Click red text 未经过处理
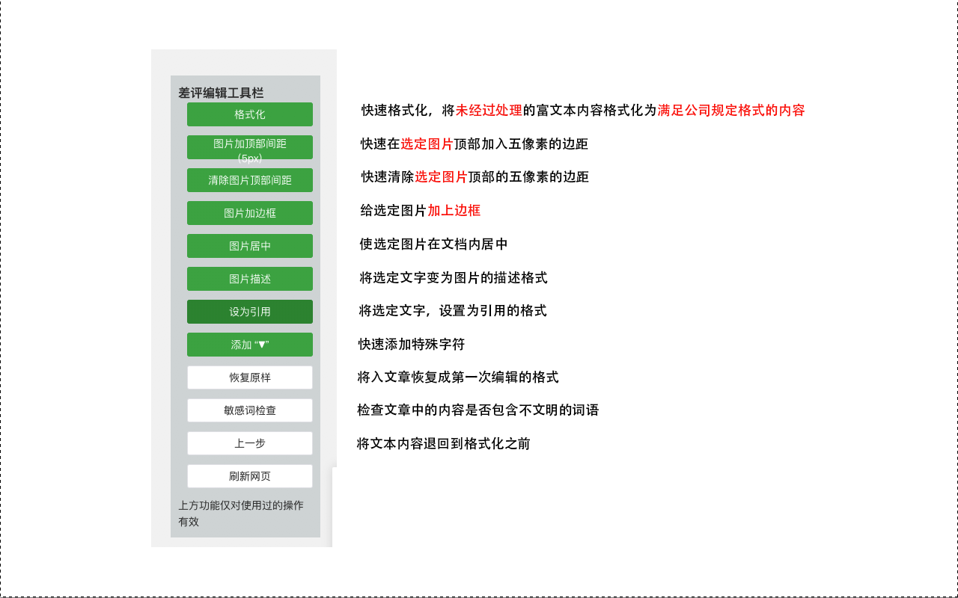958x598 pixels. coord(489,111)
